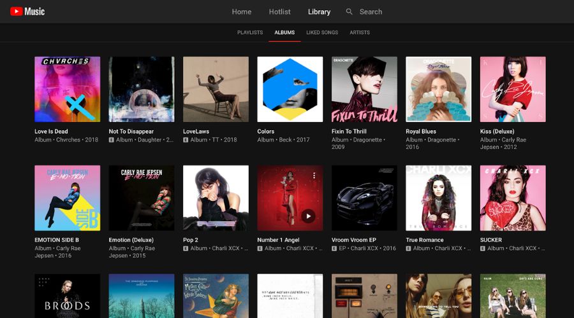This screenshot has width=574, height=318.
Task: Click the Love Is Dead title link
Action: [51, 132]
